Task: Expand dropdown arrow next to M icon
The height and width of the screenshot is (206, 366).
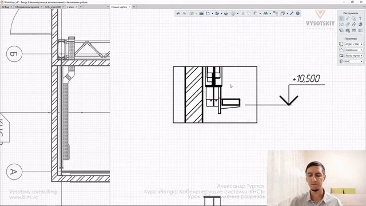Action: click(270, 14)
